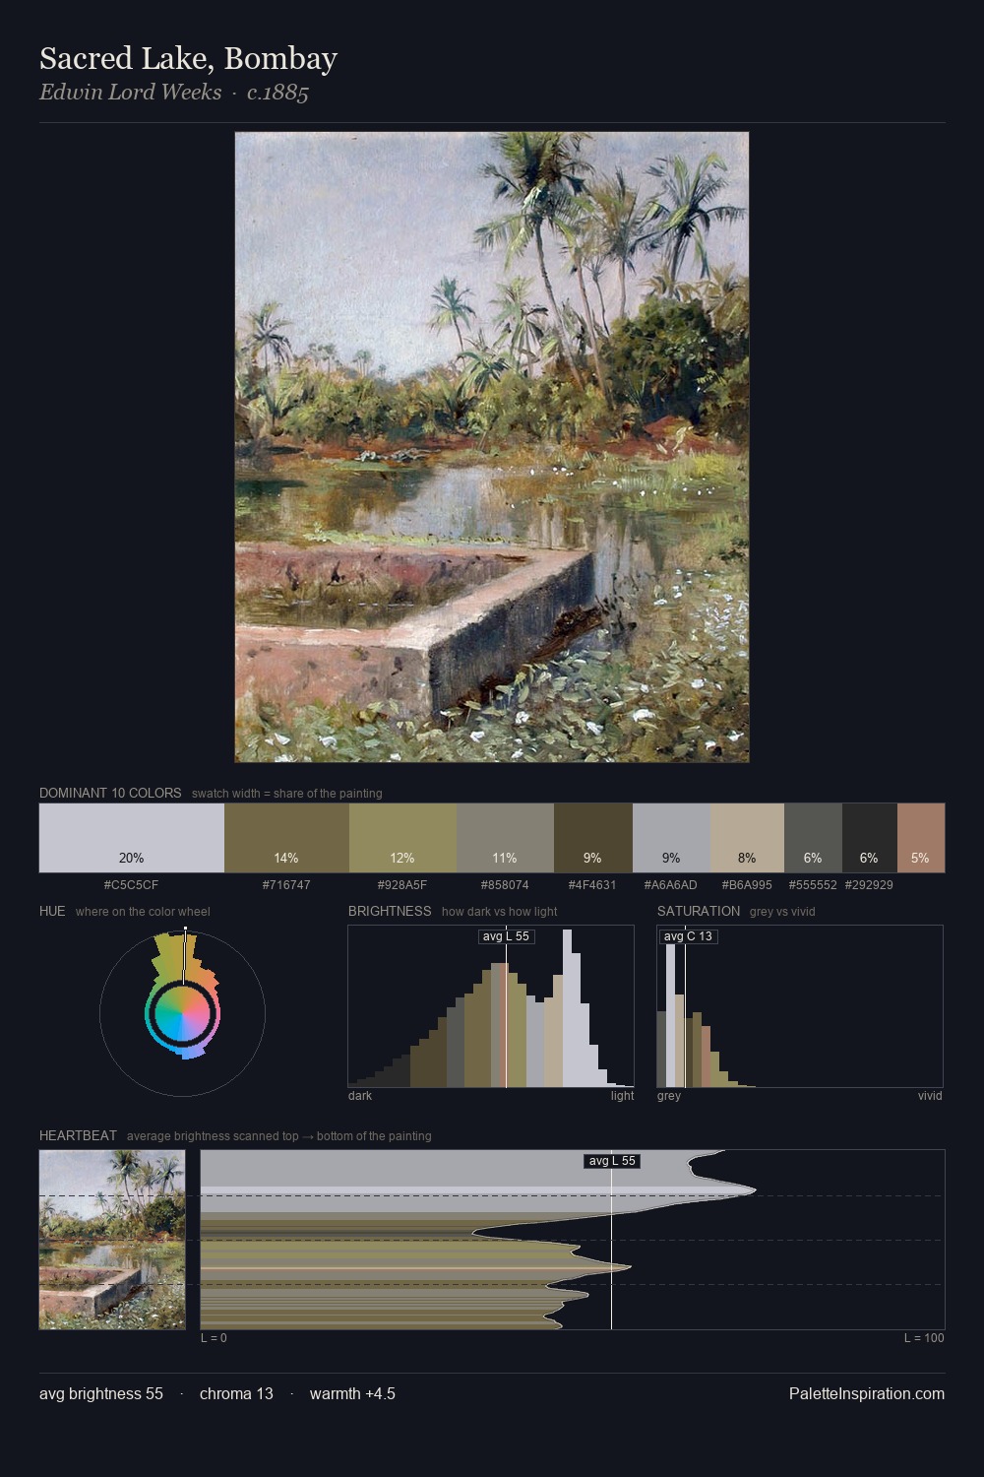Select the #928A5F 12% swatch
Viewport: 984px width, 1477px height.
click(x=402, y=838)
